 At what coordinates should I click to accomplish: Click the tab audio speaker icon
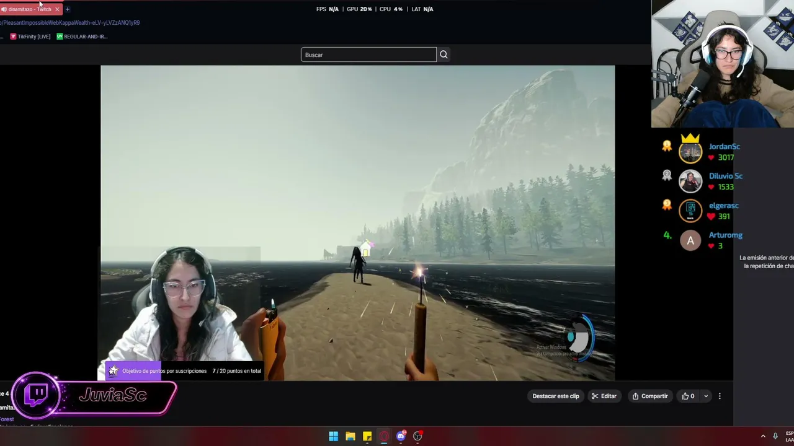pos(4,9)
